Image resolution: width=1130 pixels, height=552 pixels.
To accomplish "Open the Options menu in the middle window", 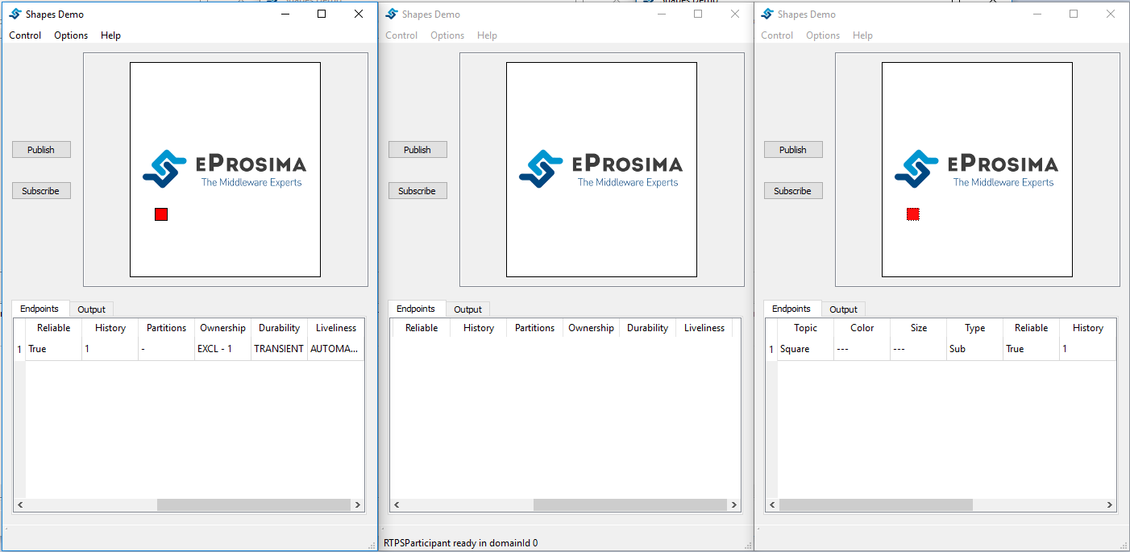I will click(447, 35).
